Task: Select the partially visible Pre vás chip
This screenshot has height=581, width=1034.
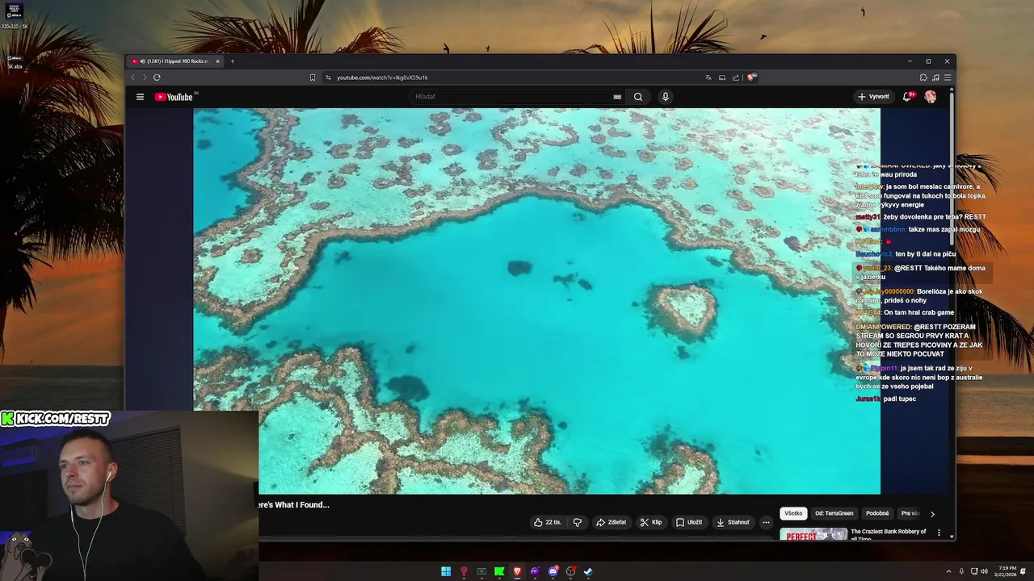Action: pos(910,513)
